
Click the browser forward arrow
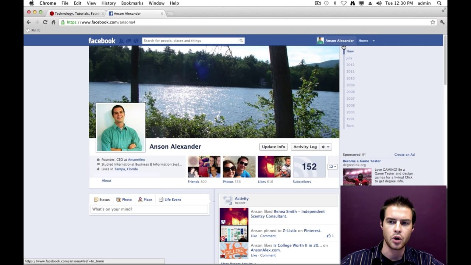click(x=37, y=22)
